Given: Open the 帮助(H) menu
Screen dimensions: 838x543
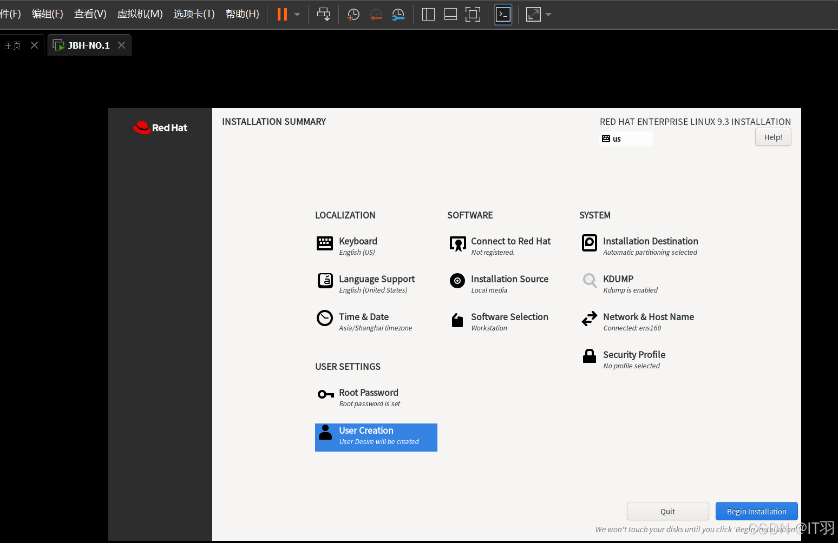Looking at the screenshot, I should tap(243, 14).
